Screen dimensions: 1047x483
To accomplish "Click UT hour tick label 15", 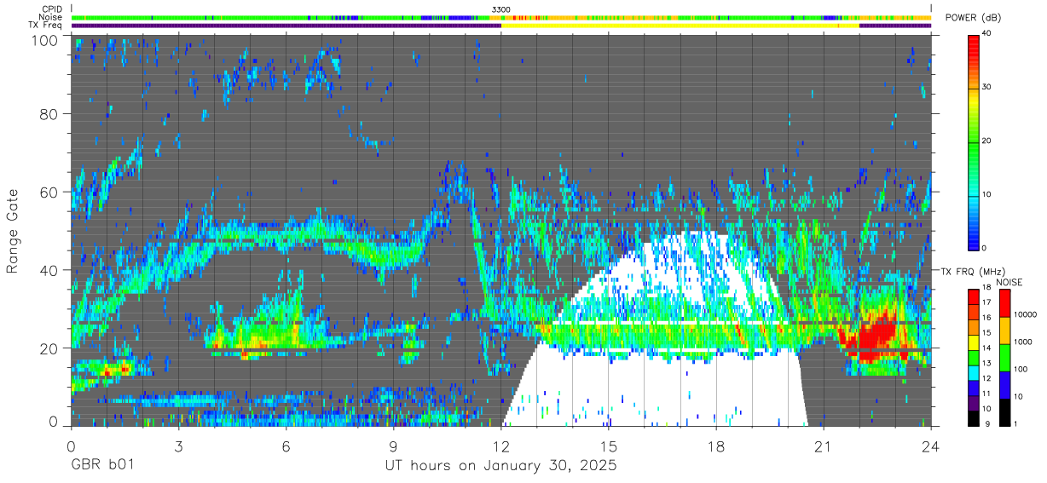I will click(x=609, y=446).
